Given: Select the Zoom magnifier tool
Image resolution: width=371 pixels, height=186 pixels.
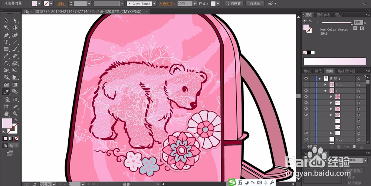Looking at the screenshot, I should pyautogui.click(x=15, y=114).
